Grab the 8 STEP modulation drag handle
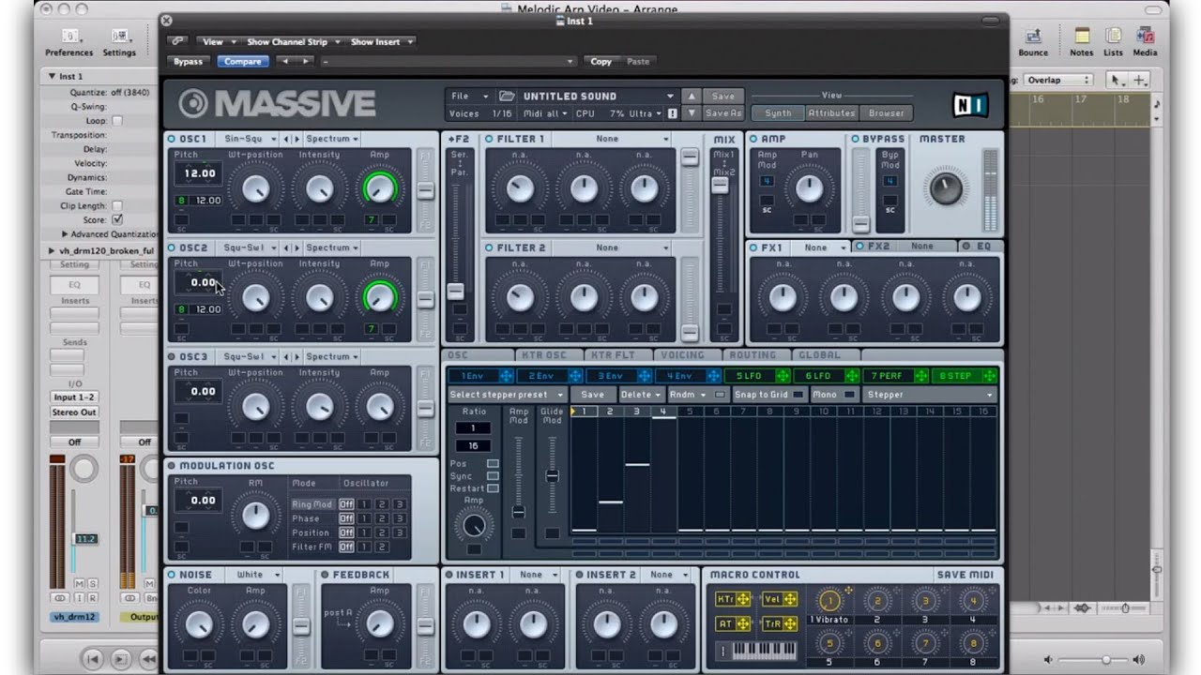The height and width of the screenshot is (675, 1201). (989, 376)
